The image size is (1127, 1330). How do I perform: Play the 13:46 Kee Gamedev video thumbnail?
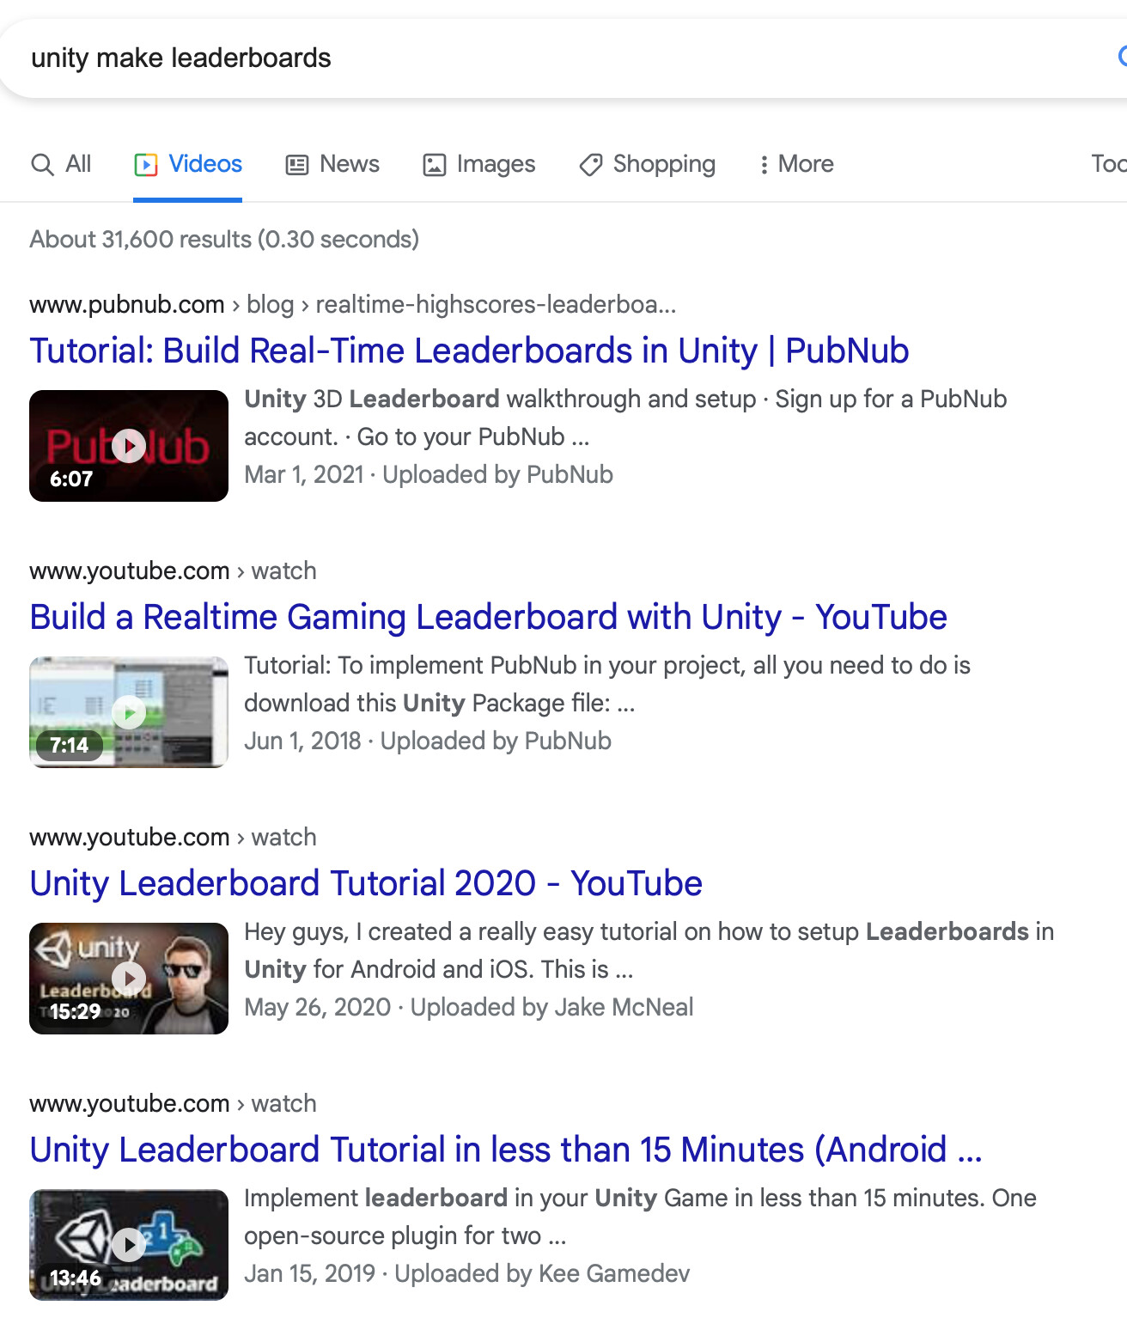point(129,1245)
